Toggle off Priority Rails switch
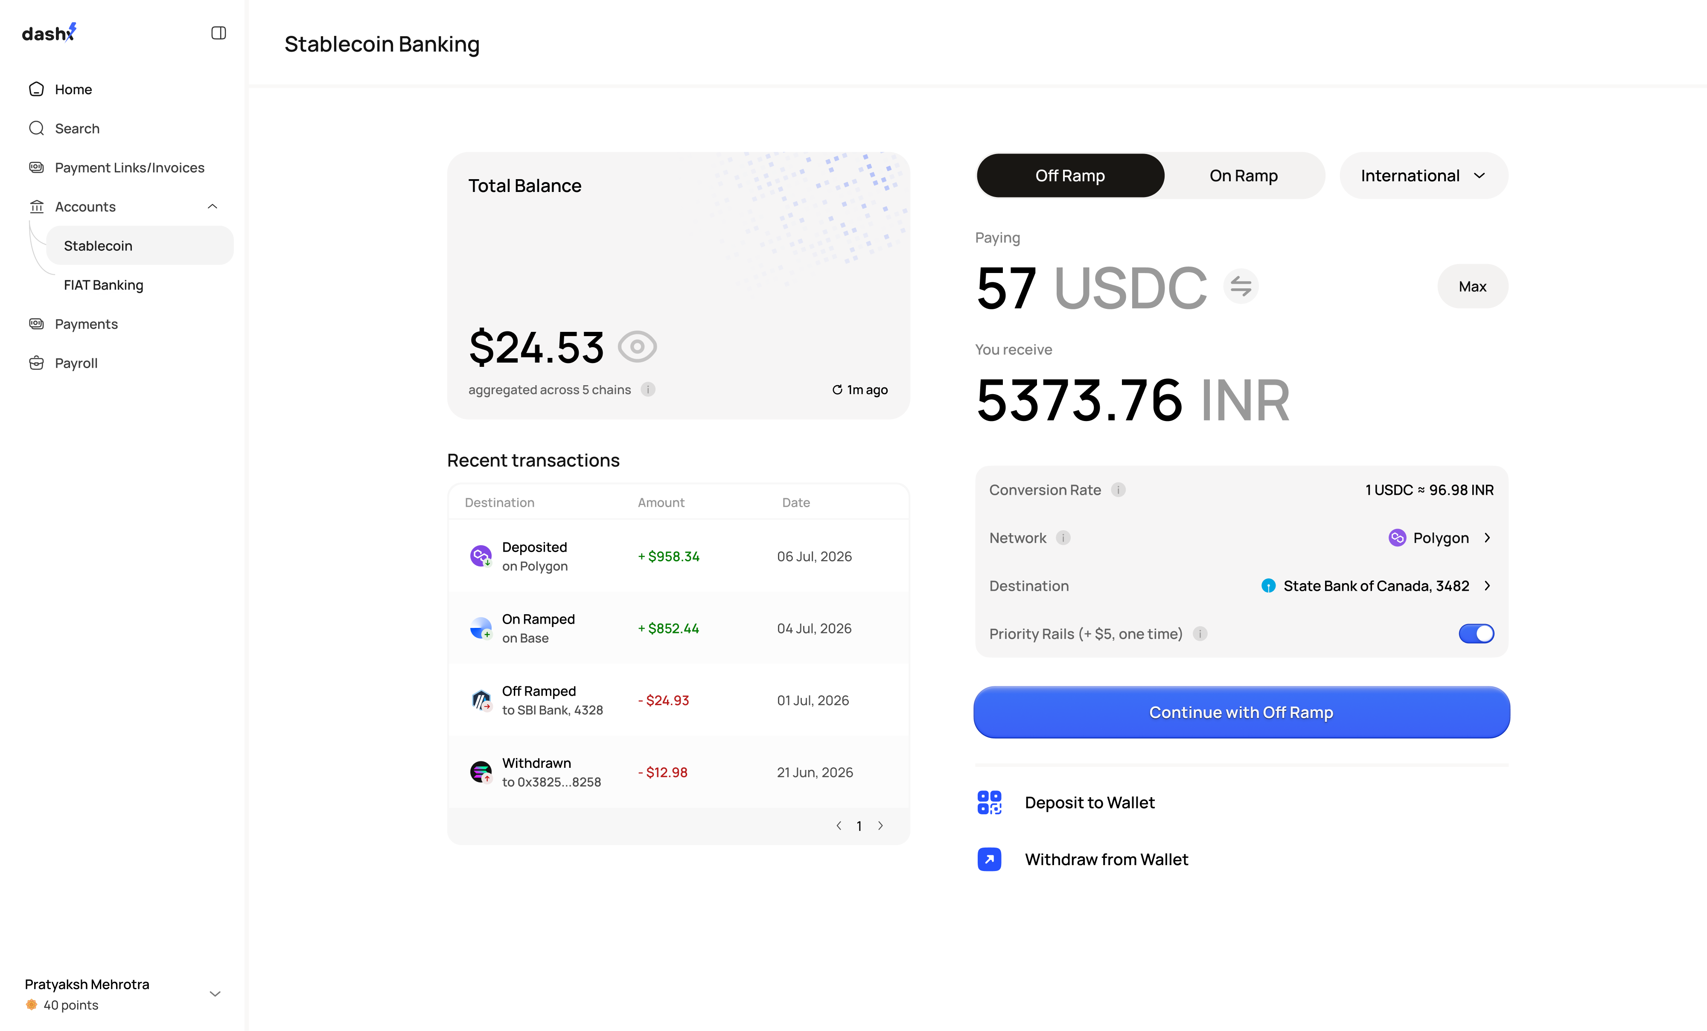Image resolution: width=1707 pixels, height=1031 pixels. tap(1476, 633)
